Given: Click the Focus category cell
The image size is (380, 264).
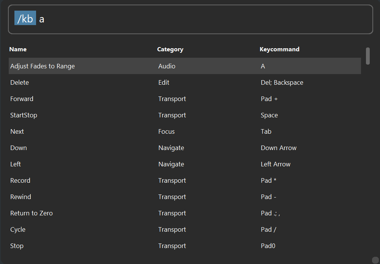Looking at the screenshot, I should [x=167, y=131].
